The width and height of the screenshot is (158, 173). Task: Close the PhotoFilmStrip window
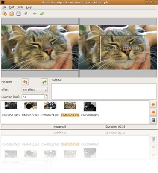pyautogui.click(x=155, y=3)
